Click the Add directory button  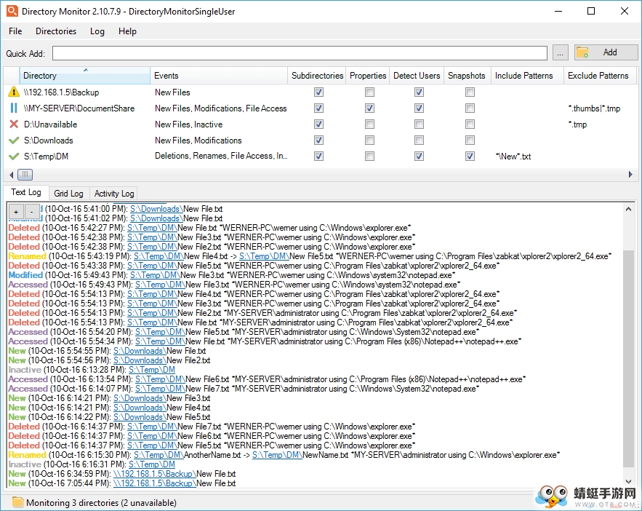coord(606,52)
